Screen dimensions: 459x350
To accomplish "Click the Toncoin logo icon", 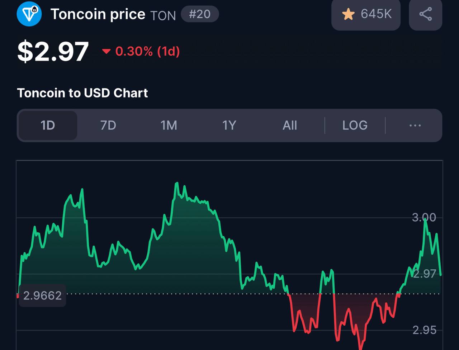I will (x=29, y=14).
